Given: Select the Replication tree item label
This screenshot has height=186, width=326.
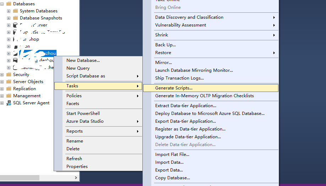Looking at the screenshot, I should pyautogui.click(x=25, y=89).
